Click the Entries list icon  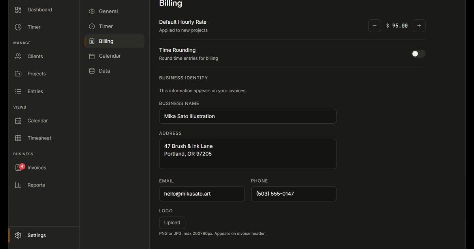(18, 91)
